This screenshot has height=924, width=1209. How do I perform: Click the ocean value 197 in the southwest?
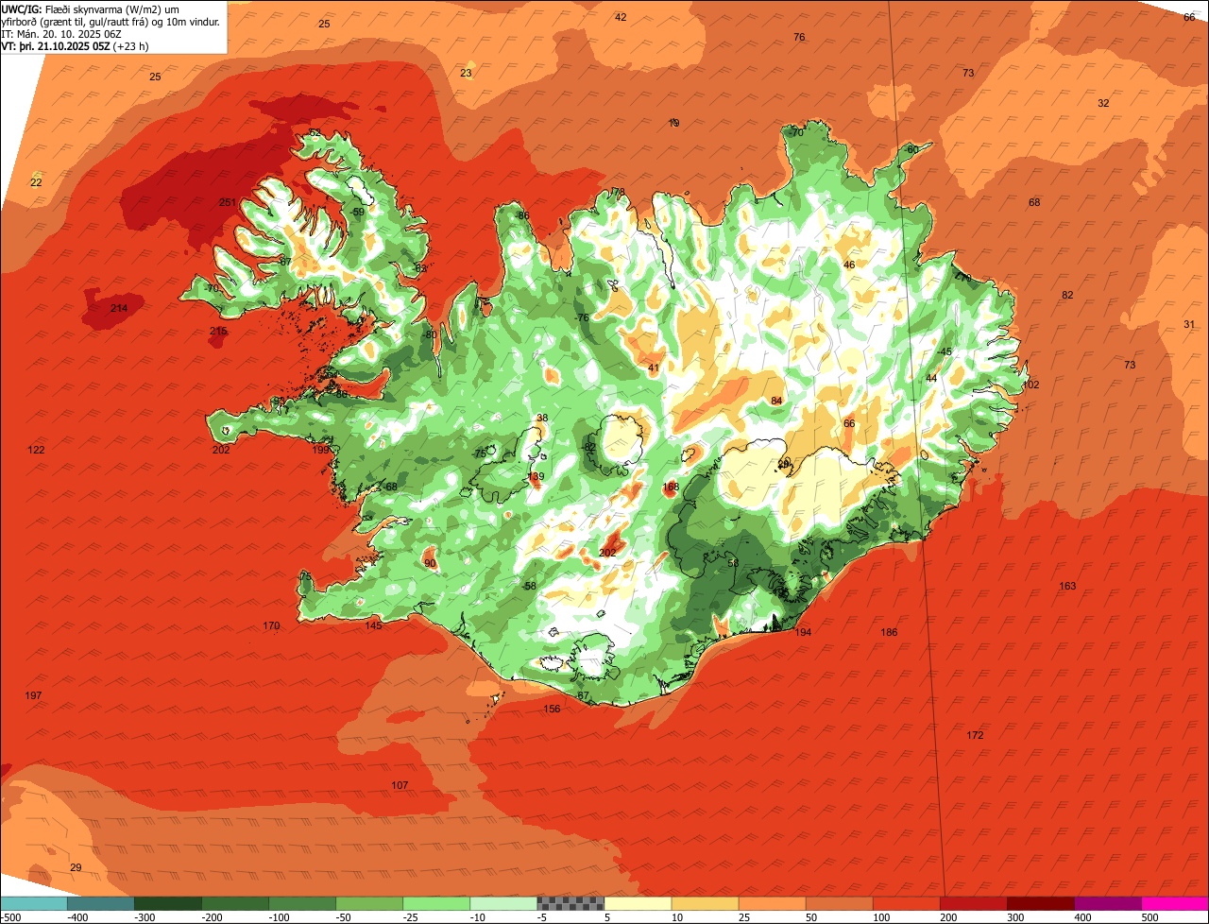[33, 696]
